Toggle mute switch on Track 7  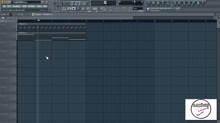click(15, 84)
